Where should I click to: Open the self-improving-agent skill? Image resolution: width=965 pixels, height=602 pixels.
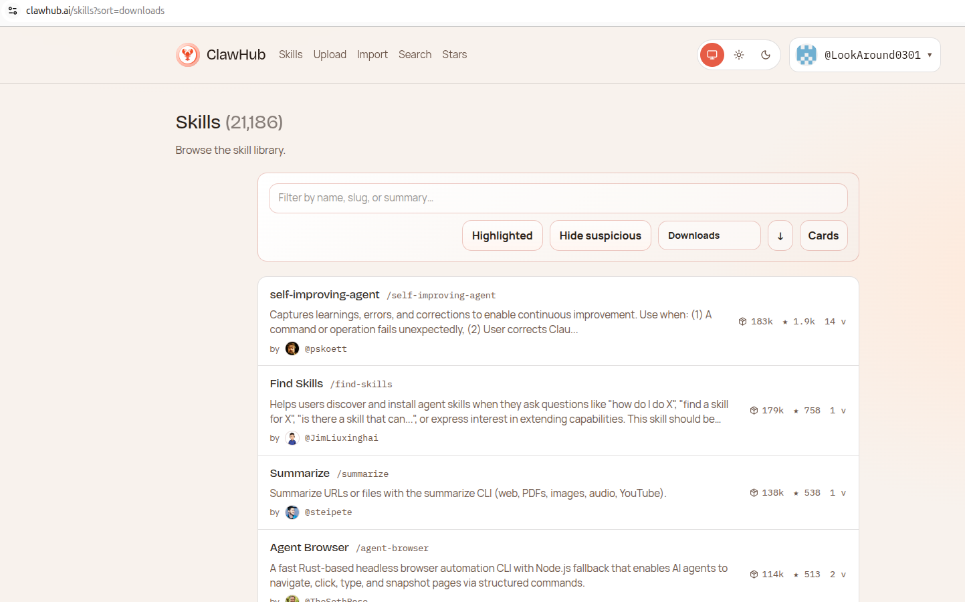click(324, 294)
